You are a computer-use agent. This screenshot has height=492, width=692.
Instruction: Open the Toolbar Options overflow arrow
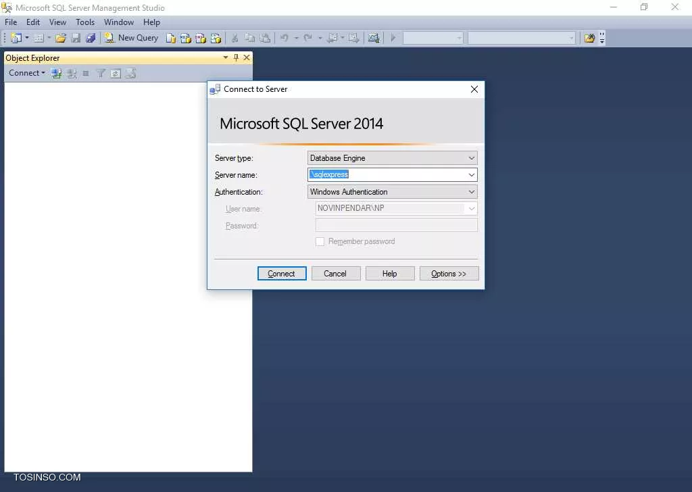click(602, 39)
